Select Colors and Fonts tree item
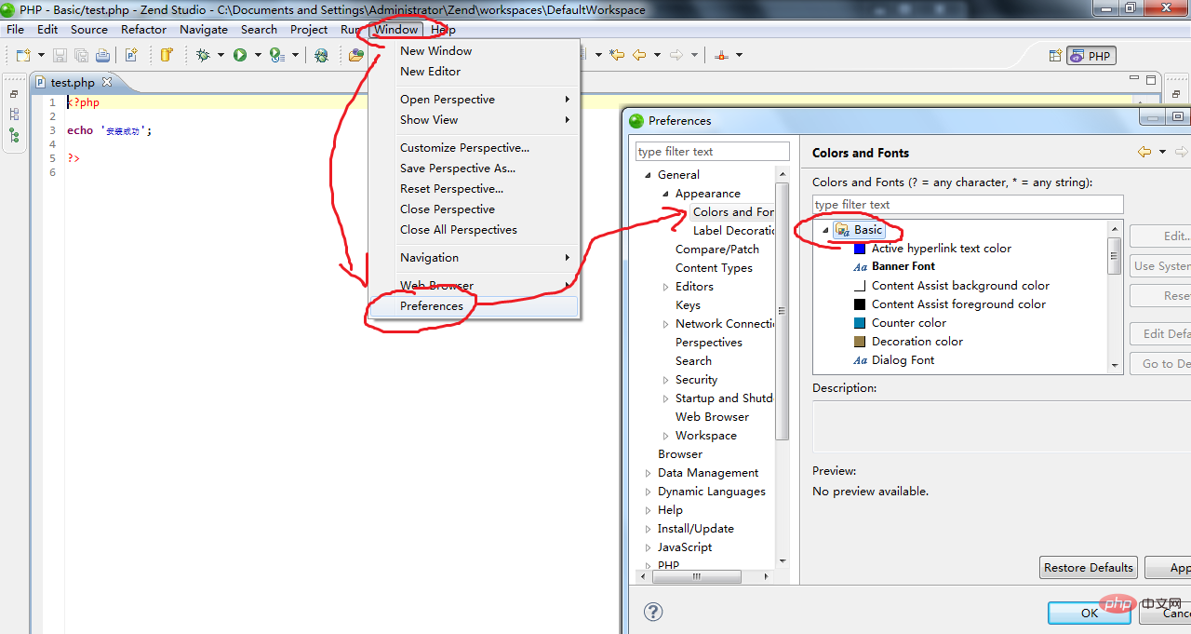The width and height of the screenshot is (1191, 634). [x=733, y=212]
